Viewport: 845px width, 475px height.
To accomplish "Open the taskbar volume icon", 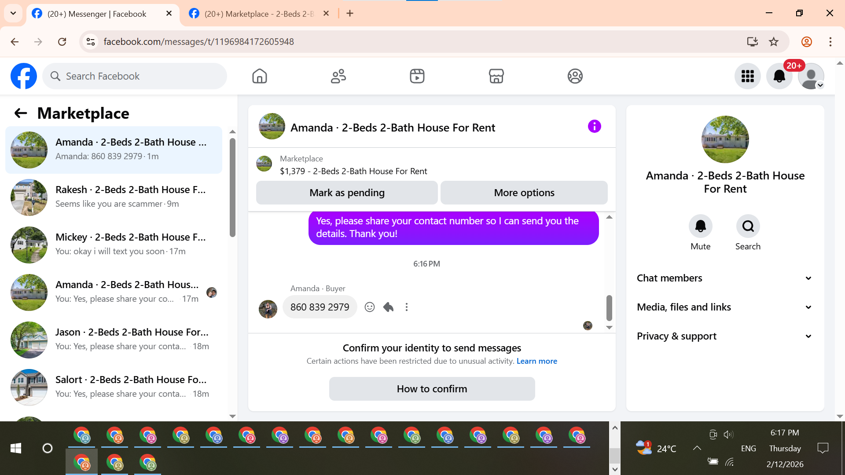I will (728, 435).
